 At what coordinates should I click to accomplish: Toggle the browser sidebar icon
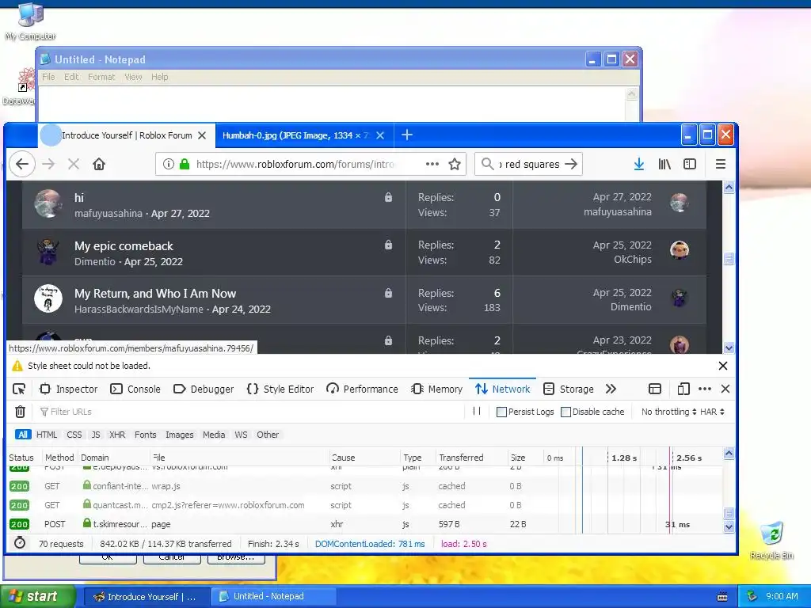click(x=690, y=165)
